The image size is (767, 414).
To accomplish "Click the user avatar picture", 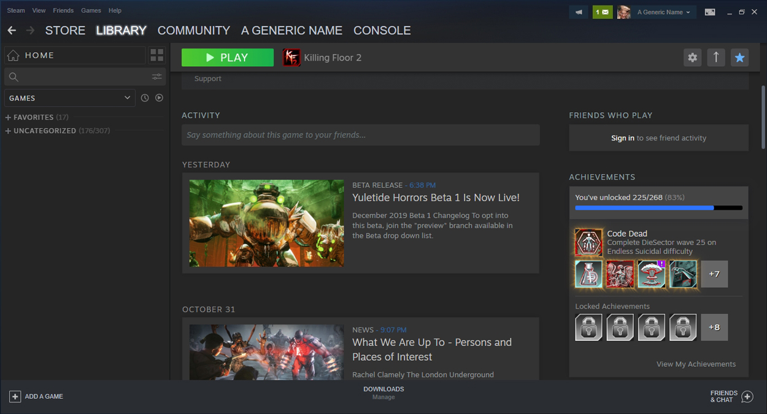I will click(624, 12).
